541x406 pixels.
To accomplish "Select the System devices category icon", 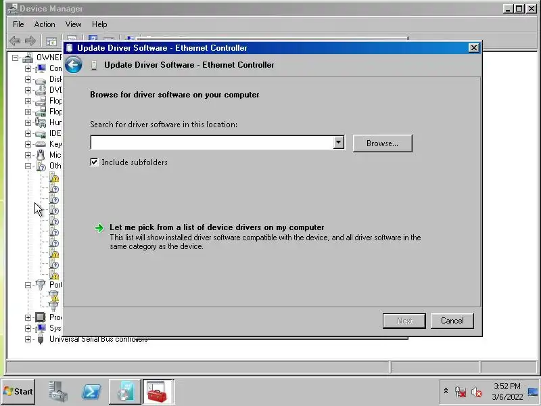I will pyautogui.click(x=41, y=328).
